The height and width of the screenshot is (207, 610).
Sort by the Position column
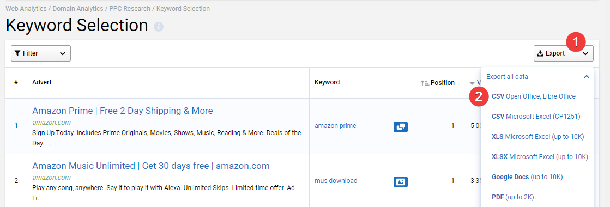438,82
